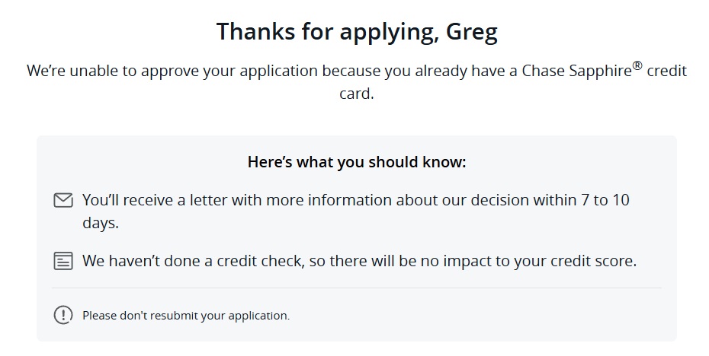Click the envelope letter icon
The width and height of the screenshot is (709, 356).
[63, 200]
